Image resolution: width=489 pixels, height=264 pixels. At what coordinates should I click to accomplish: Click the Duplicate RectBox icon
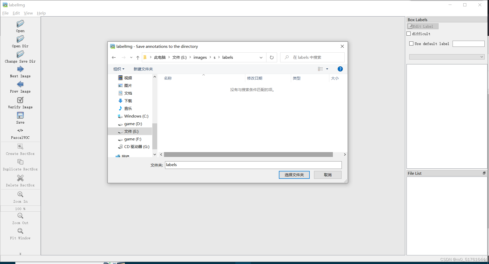coord(20,162)
